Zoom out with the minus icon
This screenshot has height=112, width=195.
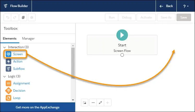coord(93,103)
